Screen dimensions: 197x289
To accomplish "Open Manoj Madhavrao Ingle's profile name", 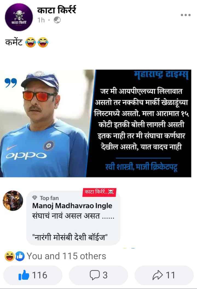I will tap(72, 206).
